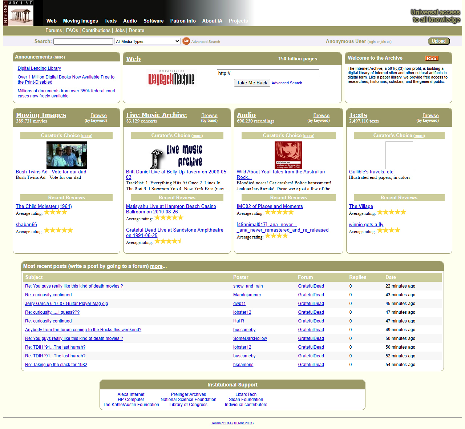Browse Audio by keyword
465x429 pixels.
(x=322, y=116)
